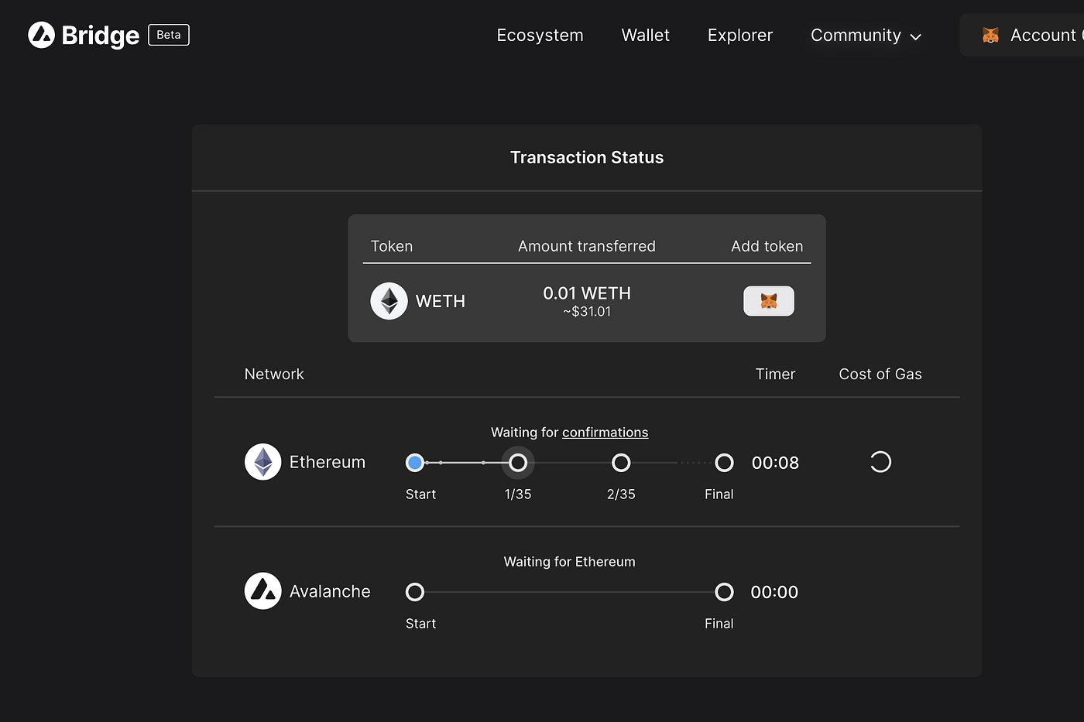Add token to MetaMask via fox button
This screenshot has height=722, width=1084.
point(769,301)
